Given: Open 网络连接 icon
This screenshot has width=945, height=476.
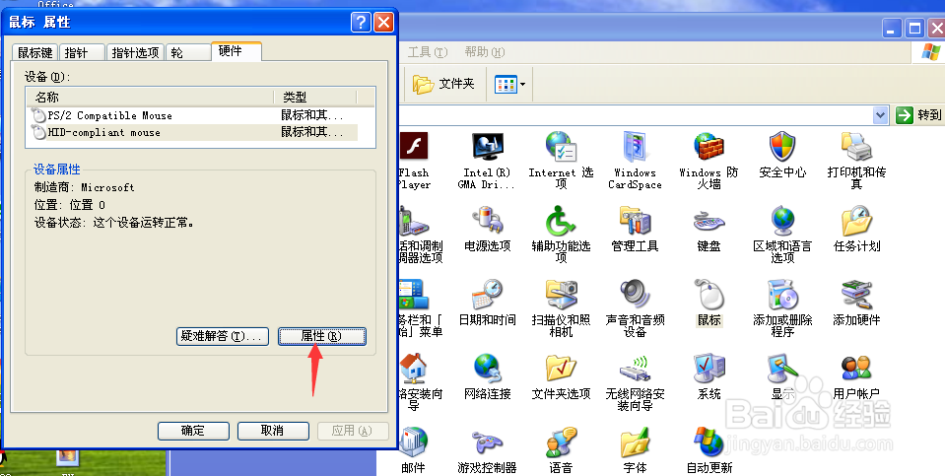Looking at the screenshot, I should [x=487, y=369].
